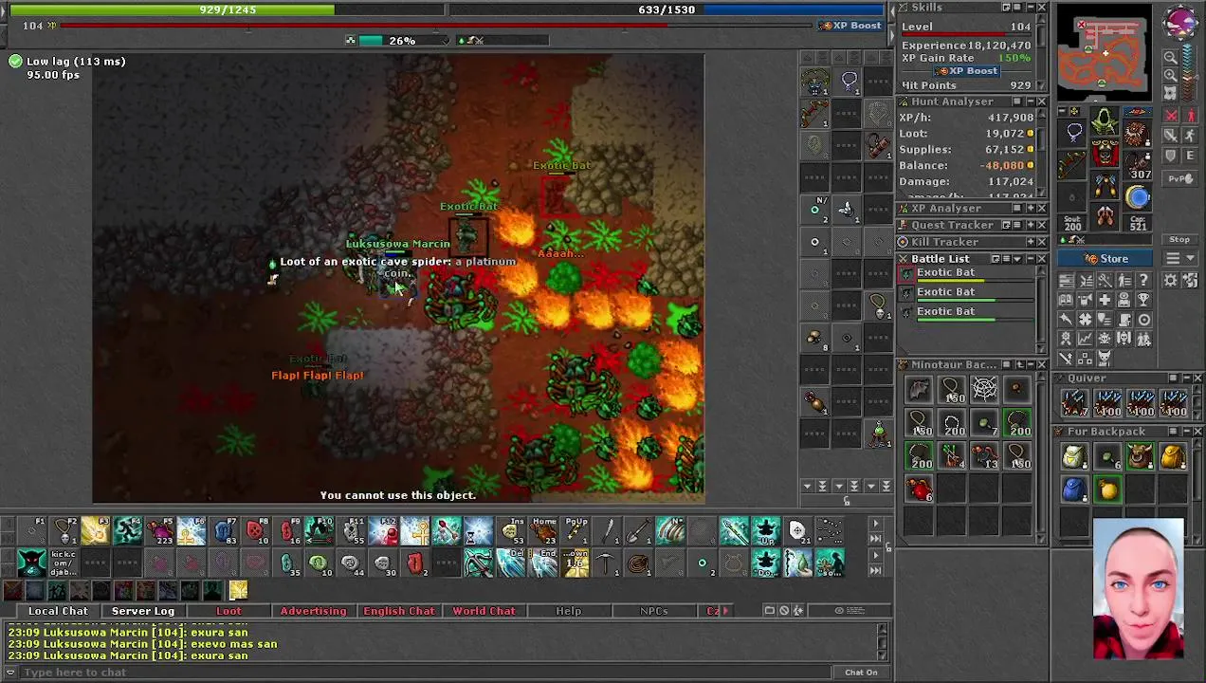Open the blue backpack in Fur Backpack
1206x683 pixels.
click(x=1074, y=489)
